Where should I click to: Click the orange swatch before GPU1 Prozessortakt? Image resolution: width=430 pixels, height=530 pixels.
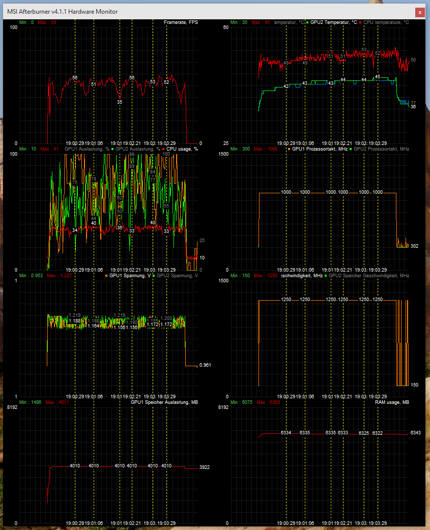click(289, 149)
